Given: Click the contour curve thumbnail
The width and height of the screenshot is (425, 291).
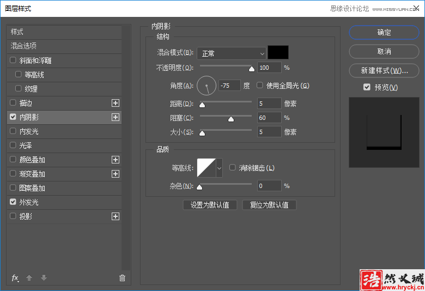Looking at the screenshot, I should 207,168.
